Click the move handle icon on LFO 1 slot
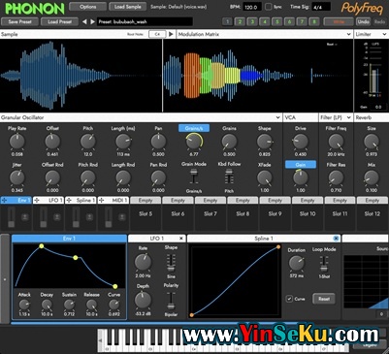Viewport: 389px width, 354px height. [37, 201]
